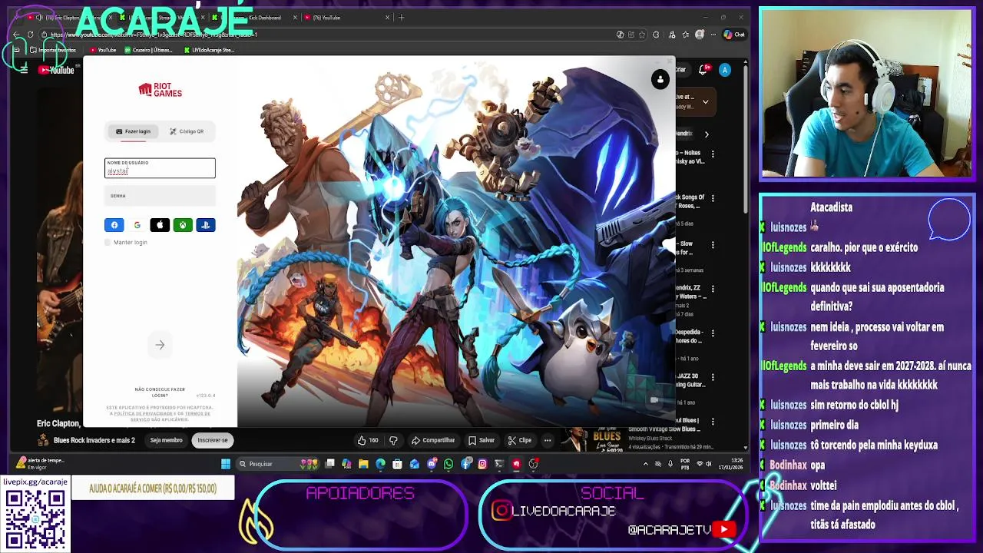
Task: Open browser settings ellipsis menu
Action: [713, 35]
